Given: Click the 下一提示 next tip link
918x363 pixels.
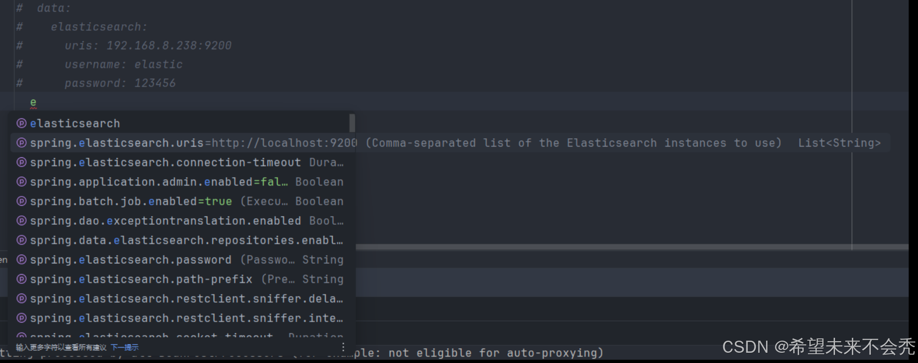Looking at the screenshot, I should pos(124,347).
